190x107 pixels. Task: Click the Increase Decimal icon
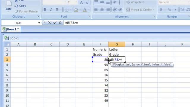coord(182,10)
